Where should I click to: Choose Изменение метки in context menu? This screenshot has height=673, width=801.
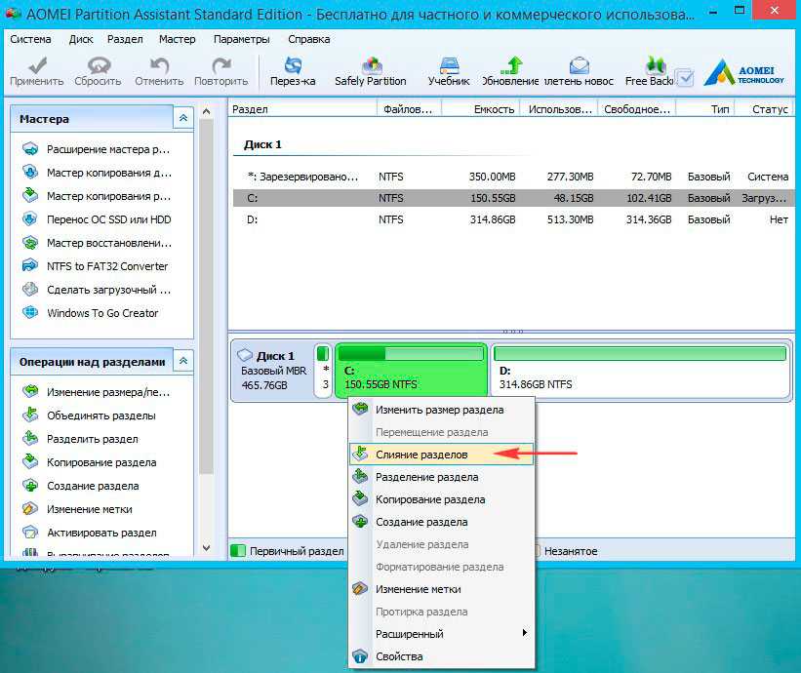[x=441, y=589]
